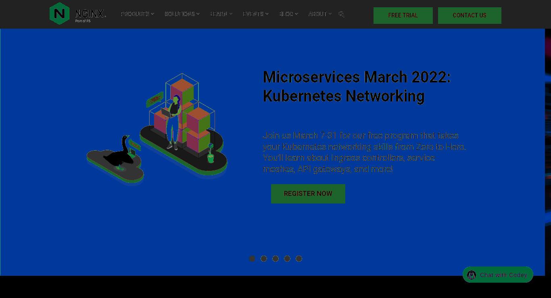
Task: Open the Solutions dropdown menu
Action: pyautogui.click(x=182, y=14)
